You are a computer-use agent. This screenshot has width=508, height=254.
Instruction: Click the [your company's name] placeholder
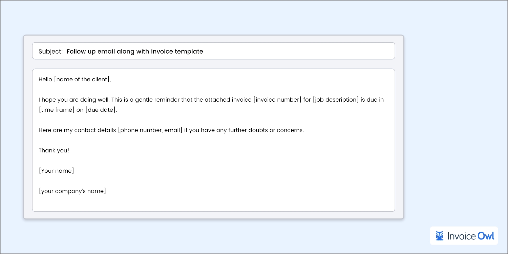[72, 191]
